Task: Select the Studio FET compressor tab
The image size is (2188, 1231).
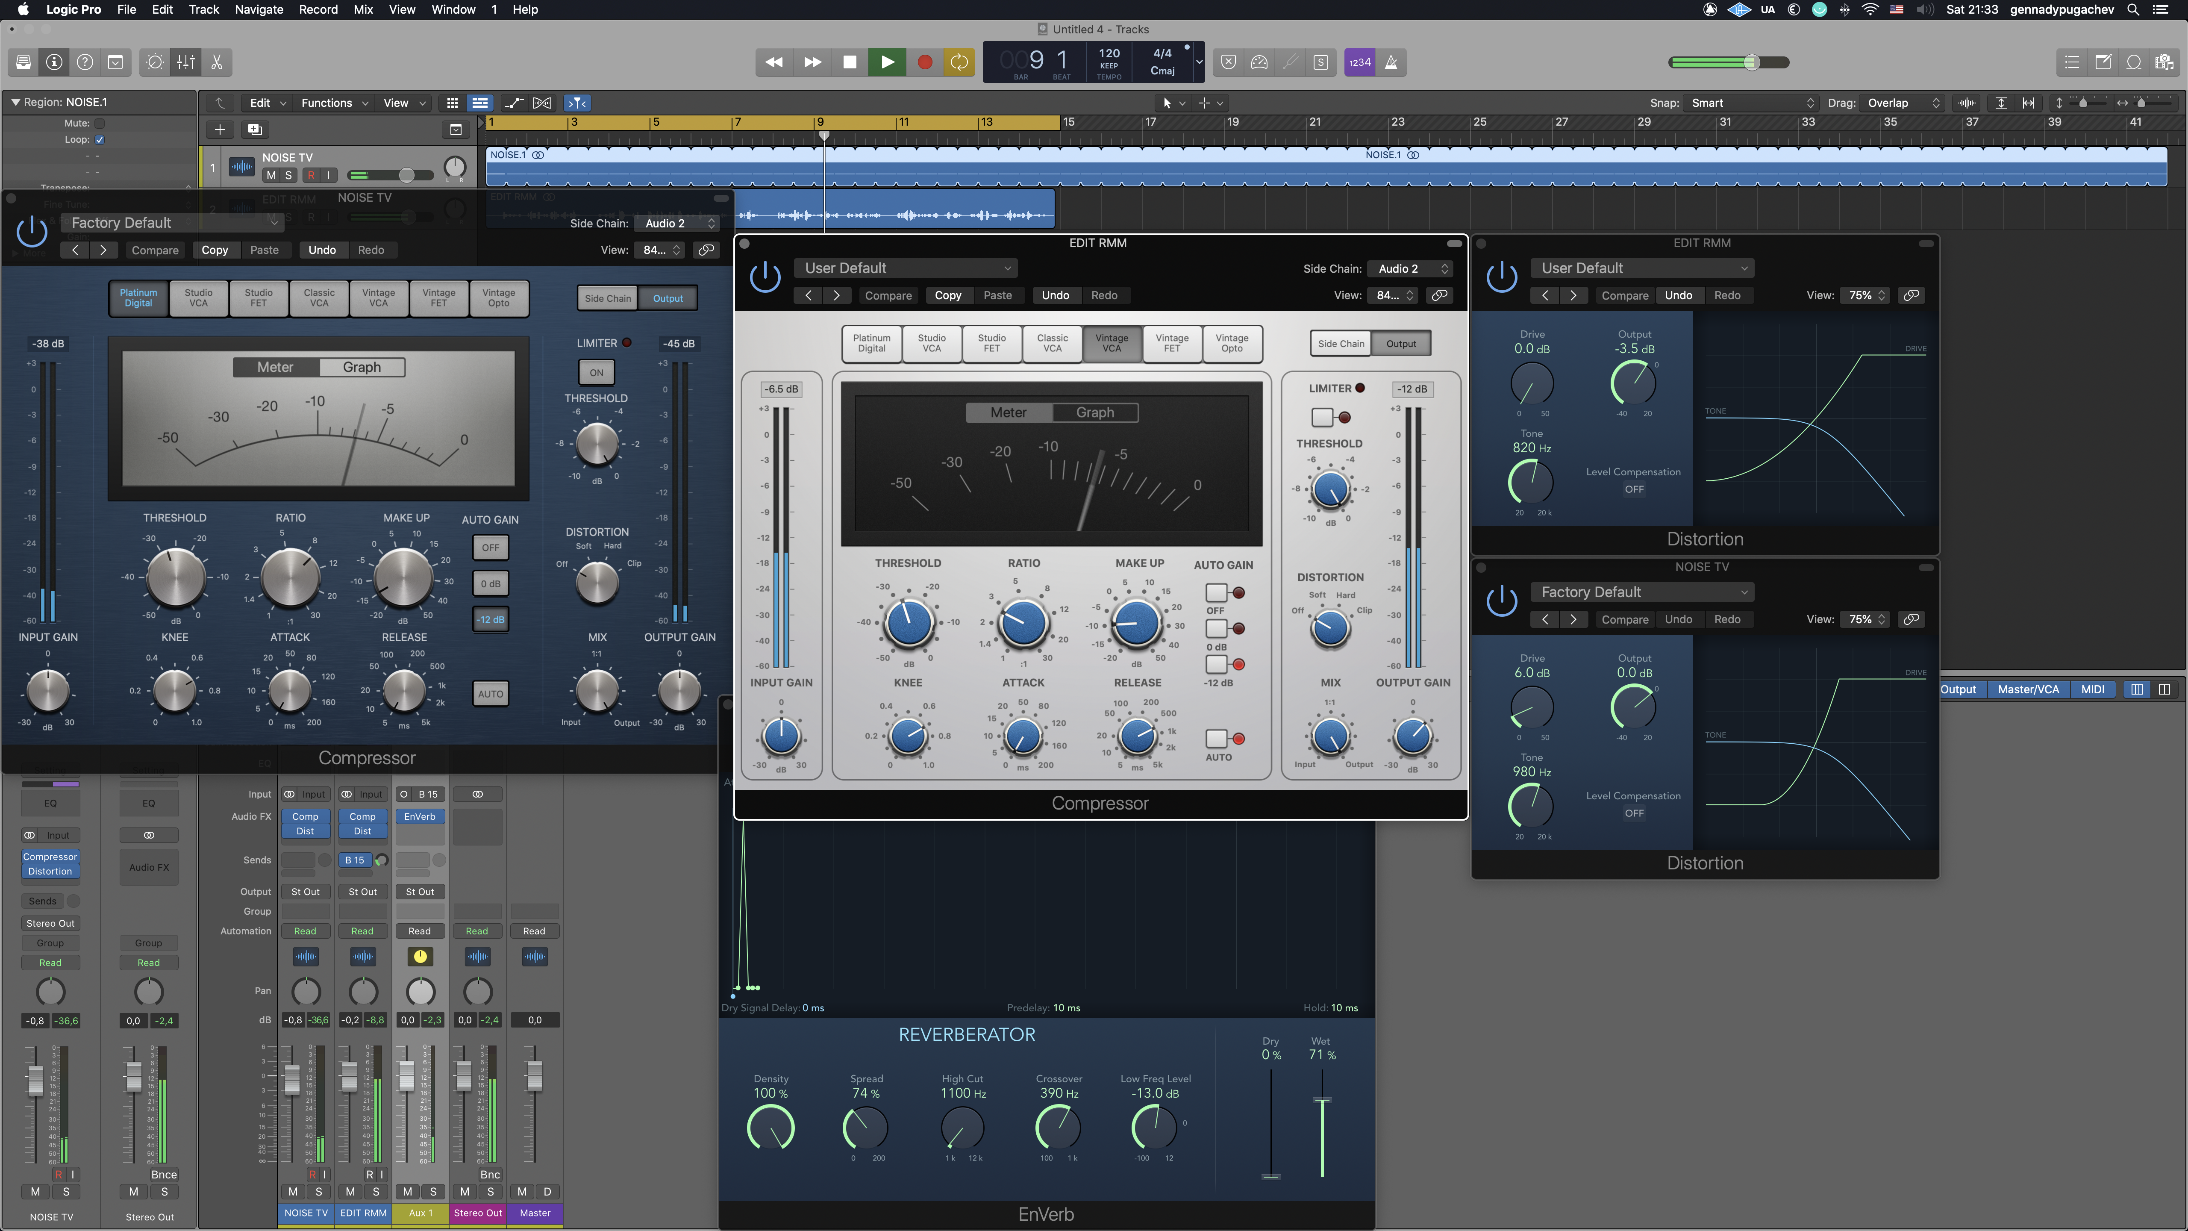Action: pos(991,343)
